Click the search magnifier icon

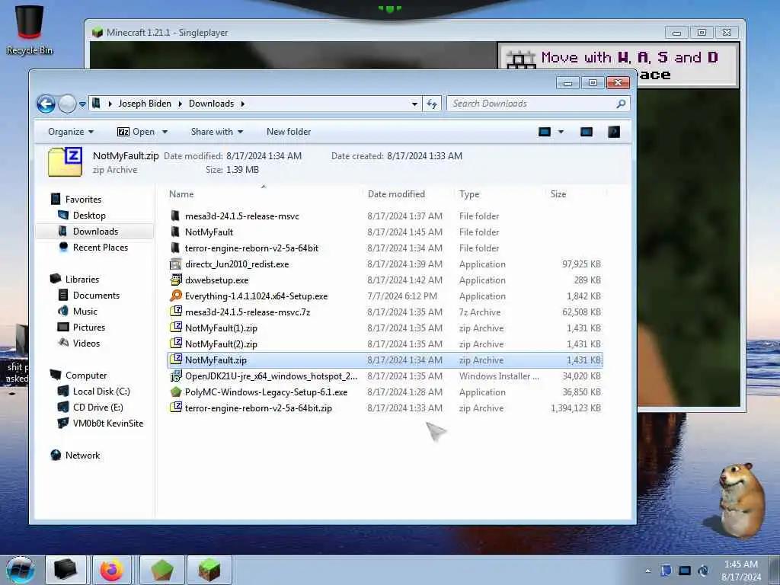pyautogui.click(x=621, y=104)
